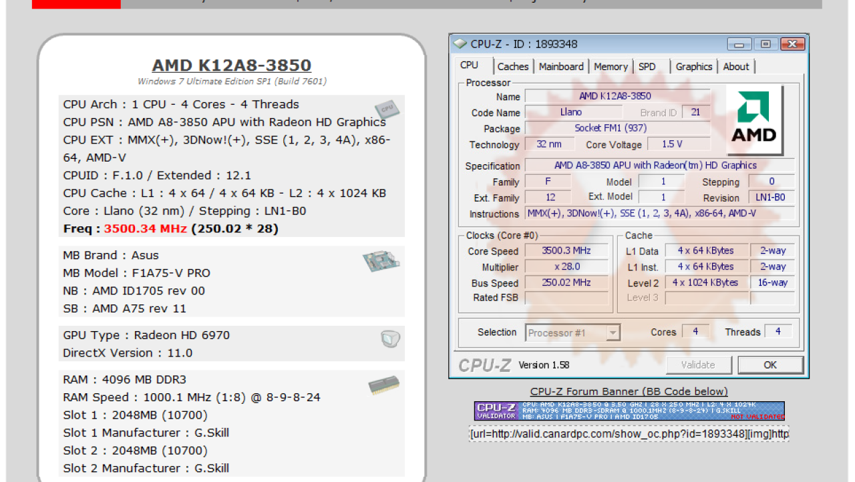Click the Stepping field showing 0
The width and height of the screenshot is (855, 482).
tap(772, 182)
